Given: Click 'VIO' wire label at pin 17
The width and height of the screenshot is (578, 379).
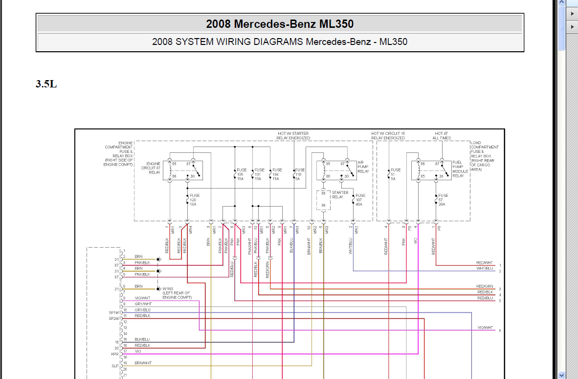Looking at the screenshot, I should 138,351.
